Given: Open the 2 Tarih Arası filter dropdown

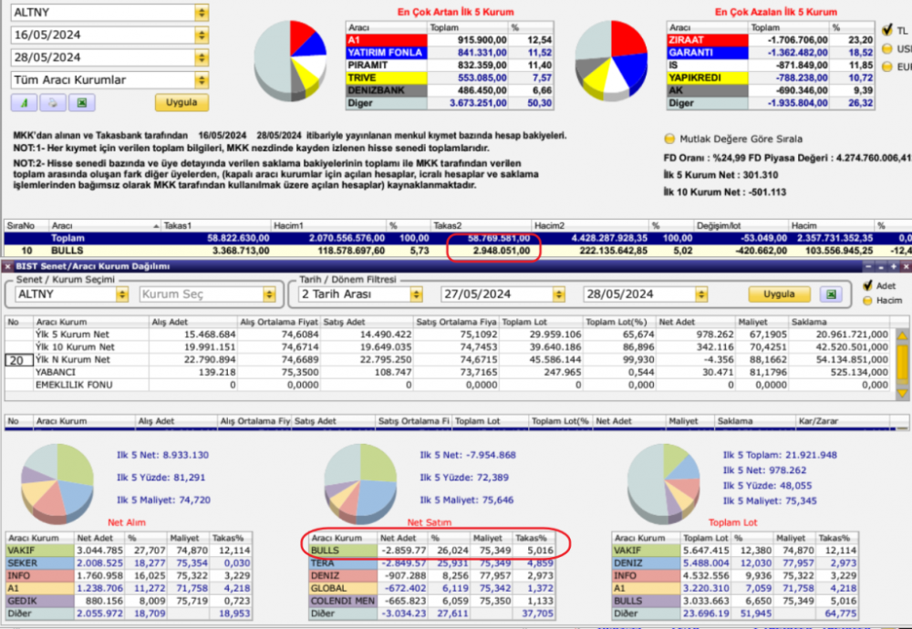Looking at the screenshot, I should click(x=416, y=294).
